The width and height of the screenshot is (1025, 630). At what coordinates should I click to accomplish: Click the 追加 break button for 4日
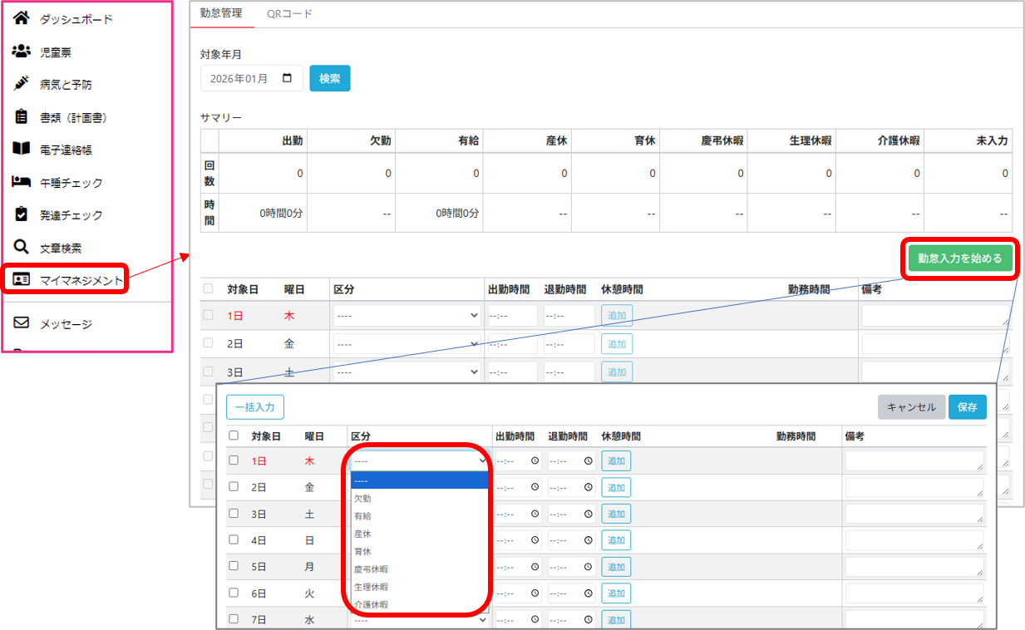pos(616,540)
